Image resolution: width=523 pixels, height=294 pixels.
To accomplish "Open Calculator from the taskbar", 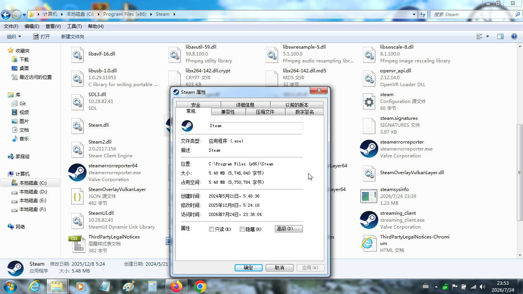I will (152, 286).
